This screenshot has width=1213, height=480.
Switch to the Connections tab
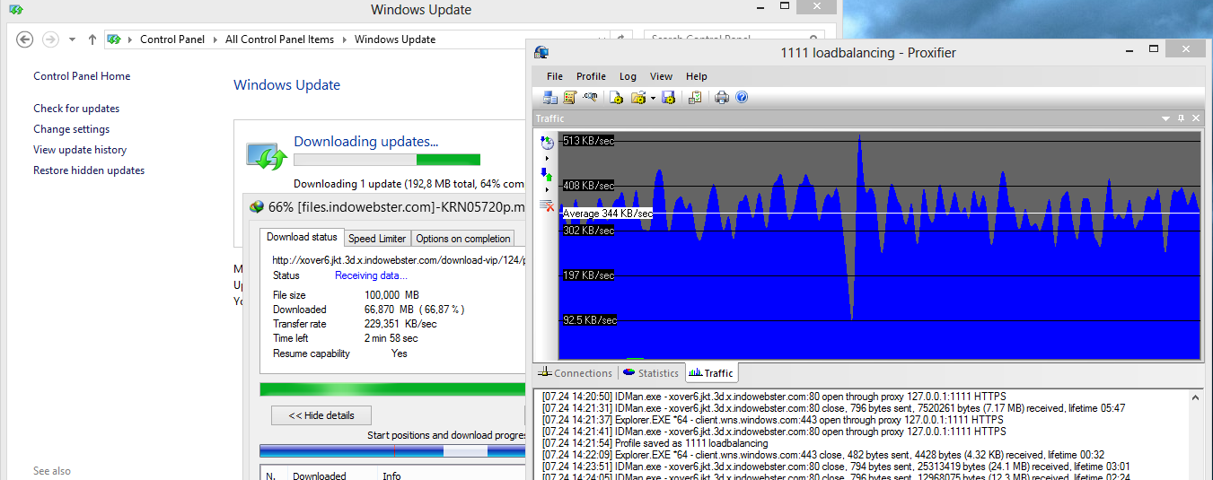575,373
